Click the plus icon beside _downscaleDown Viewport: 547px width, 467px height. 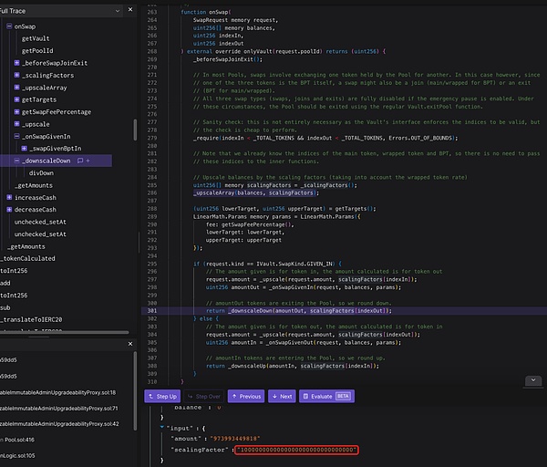pos(87,160)
